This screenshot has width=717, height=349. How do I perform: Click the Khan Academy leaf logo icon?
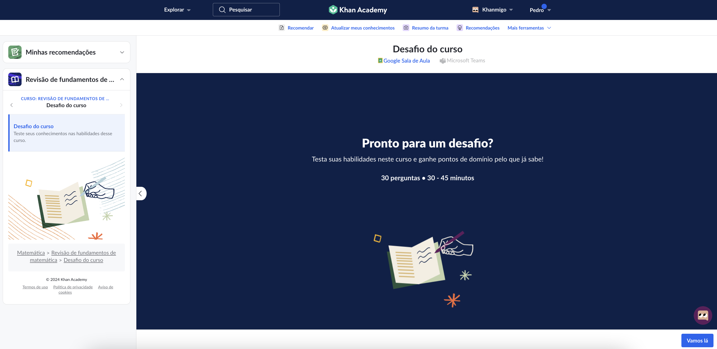tap(333, 10)
